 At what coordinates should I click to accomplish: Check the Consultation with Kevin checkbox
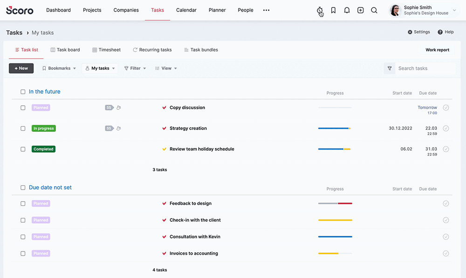23,237
